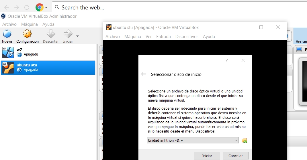307x160 pixels.
Task: Expand the Iniciar toolbar dropdown arrow
Action: 77,36
